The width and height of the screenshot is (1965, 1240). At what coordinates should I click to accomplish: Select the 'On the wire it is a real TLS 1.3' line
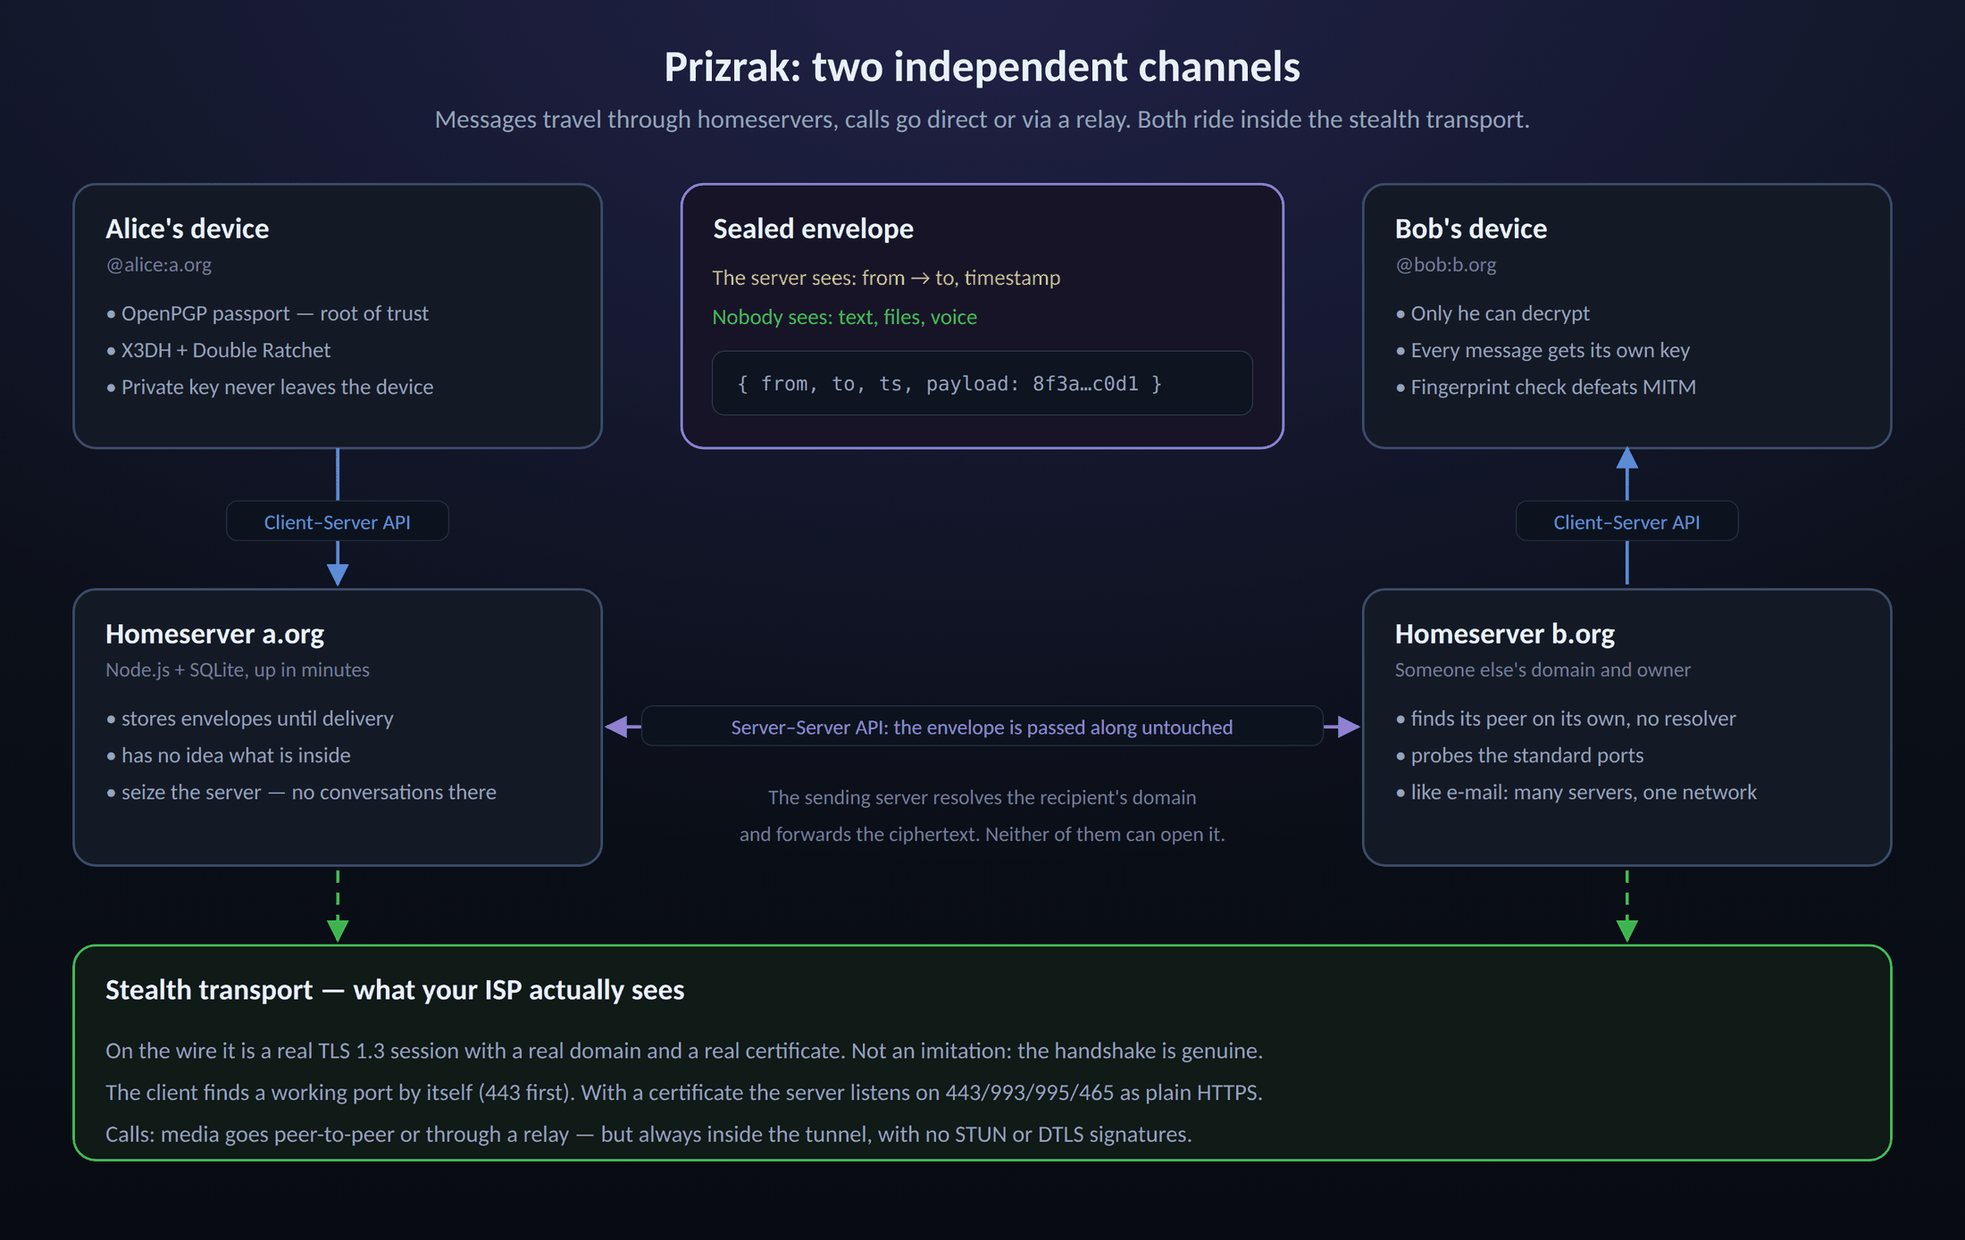[x=684, y=1051]
